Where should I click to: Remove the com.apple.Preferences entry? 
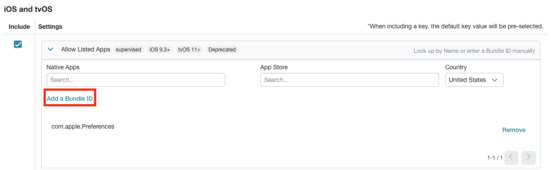click(514, 130)
